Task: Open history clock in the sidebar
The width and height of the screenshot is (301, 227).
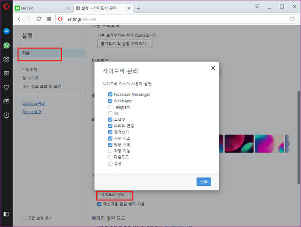Action: tap(7, 115)
